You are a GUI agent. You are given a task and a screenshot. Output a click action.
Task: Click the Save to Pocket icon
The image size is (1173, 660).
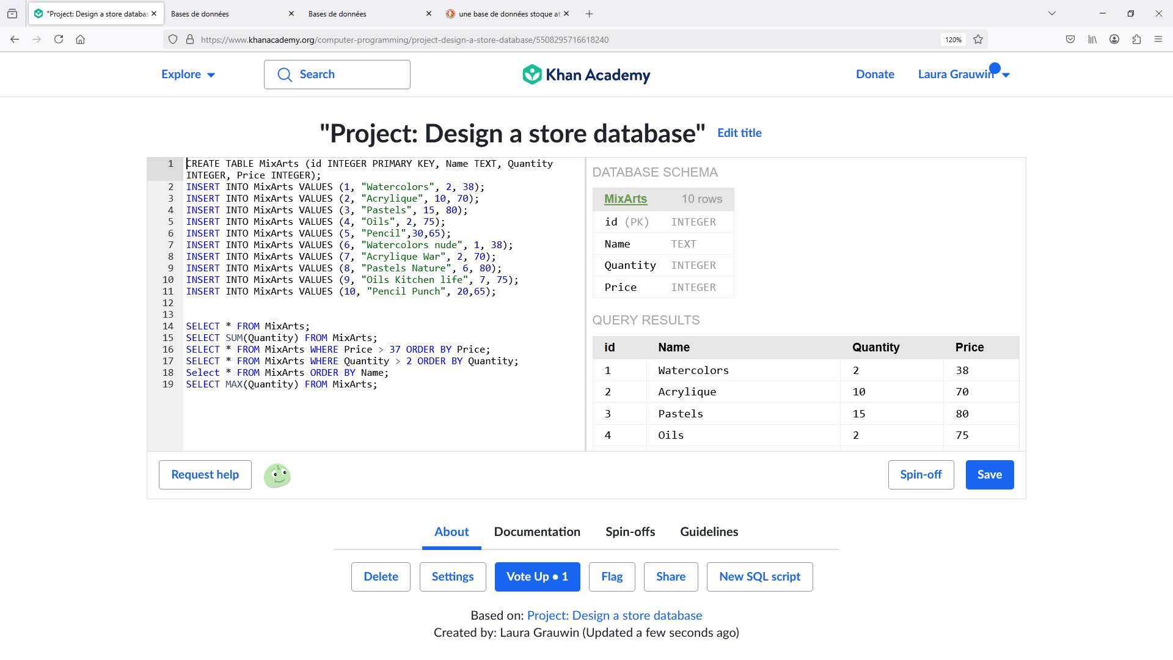tap(1070, 39)
